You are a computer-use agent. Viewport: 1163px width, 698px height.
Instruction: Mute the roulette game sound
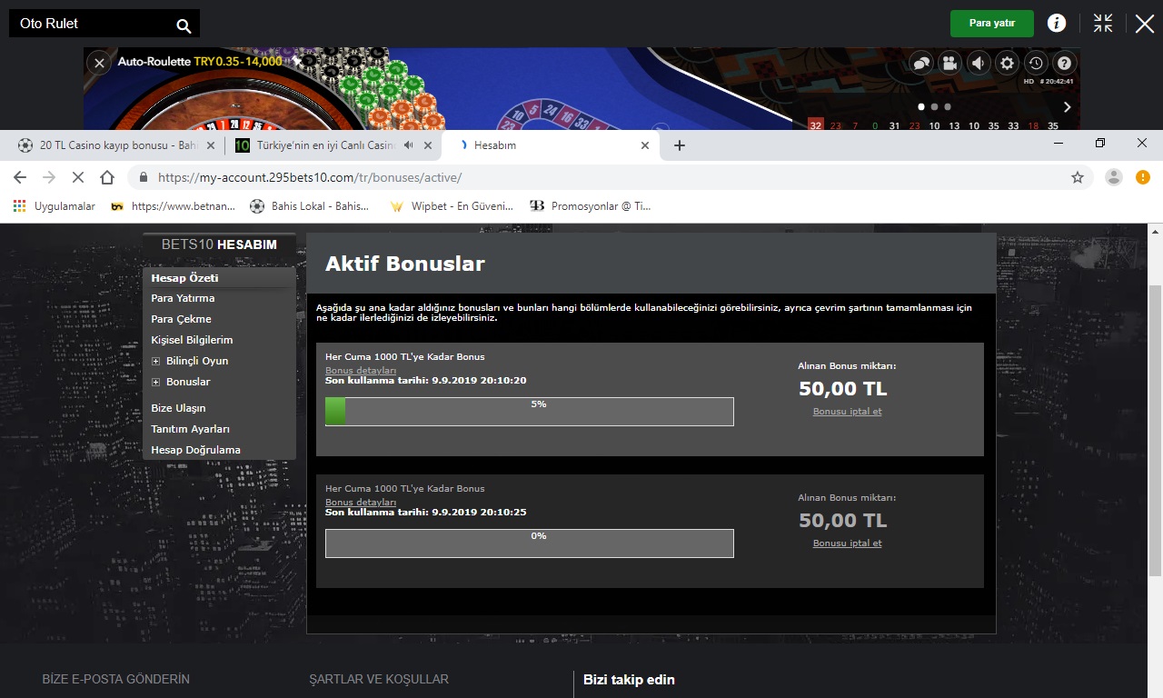pyautogui.click(x=978, y=63)
